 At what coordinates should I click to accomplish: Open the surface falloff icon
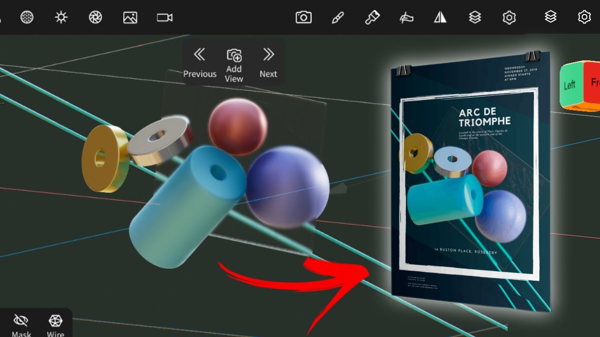(406, 18)
